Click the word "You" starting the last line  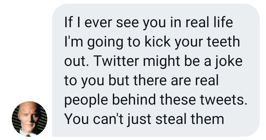coord(76,119)
